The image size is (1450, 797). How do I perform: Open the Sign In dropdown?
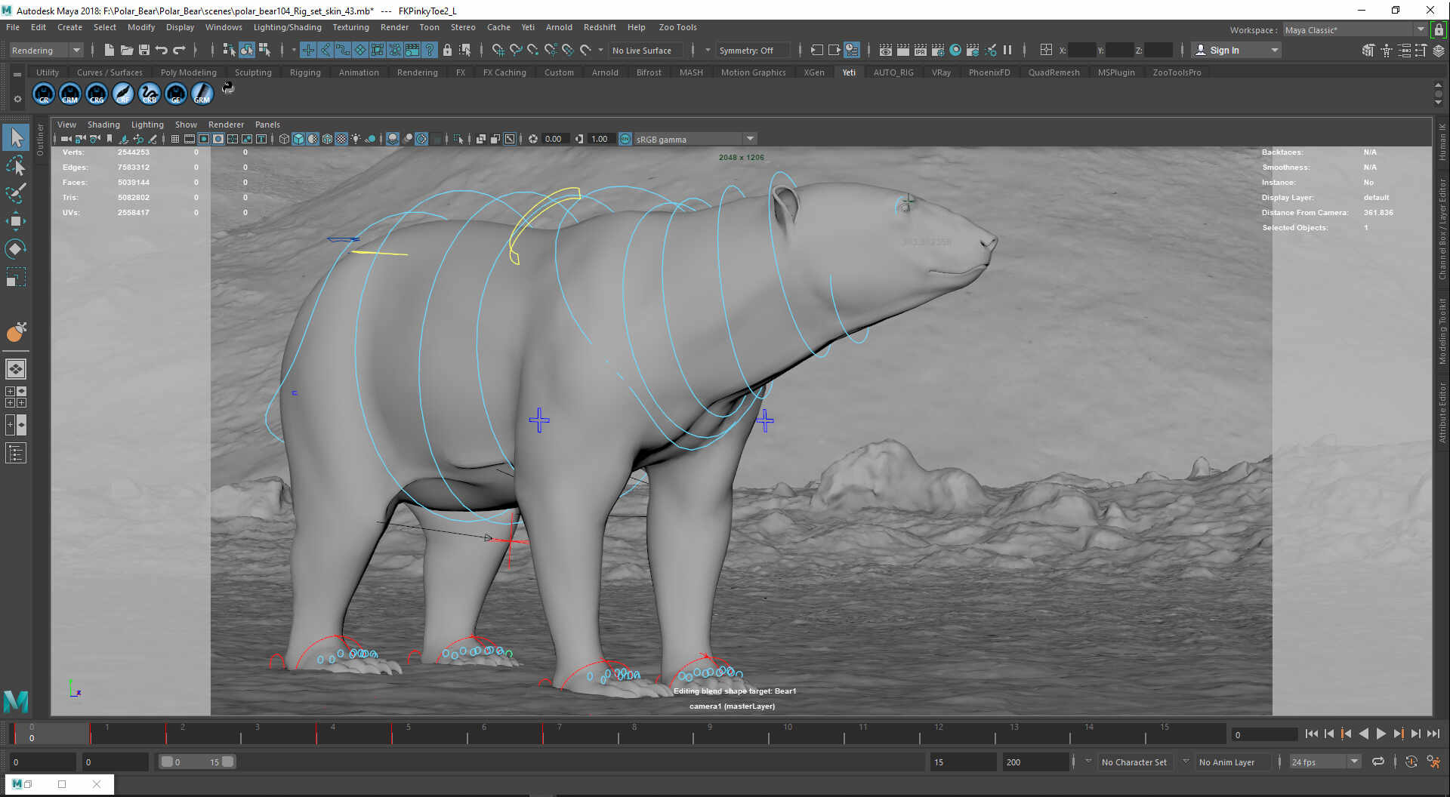pos(1236,50)
